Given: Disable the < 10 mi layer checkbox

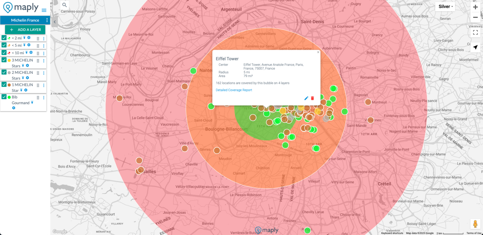Looking at the screenshot, I should tap(4, 53).
